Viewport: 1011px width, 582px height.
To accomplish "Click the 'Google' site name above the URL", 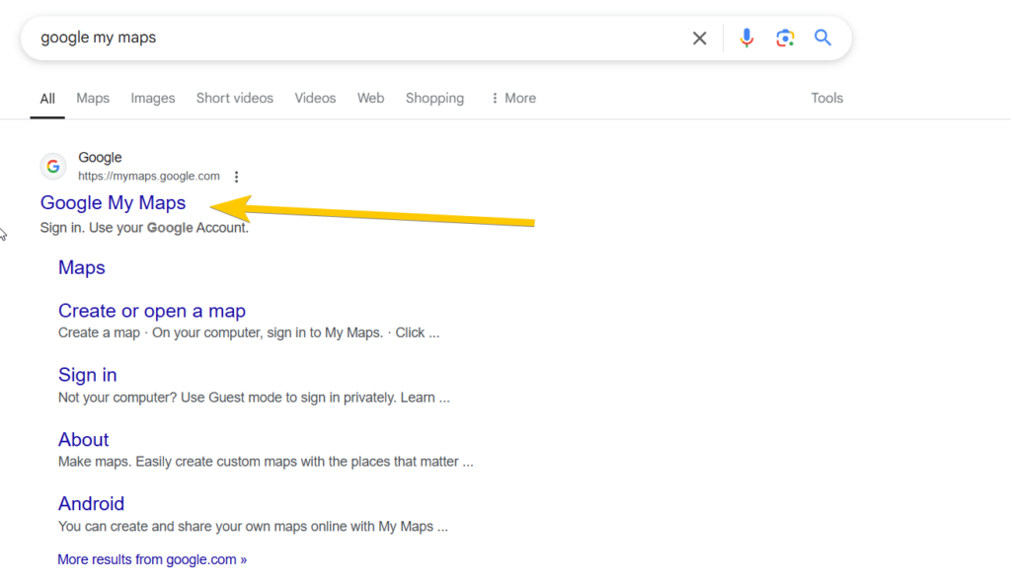I will pyautogui.click(x=100, y=157).
